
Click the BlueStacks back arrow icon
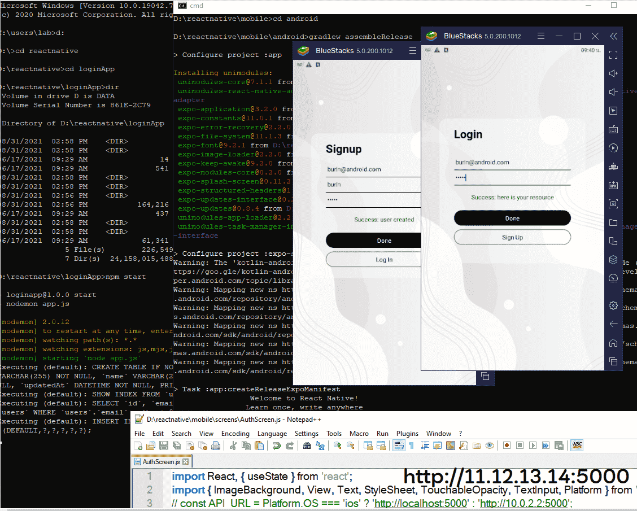tap(613, 324)
